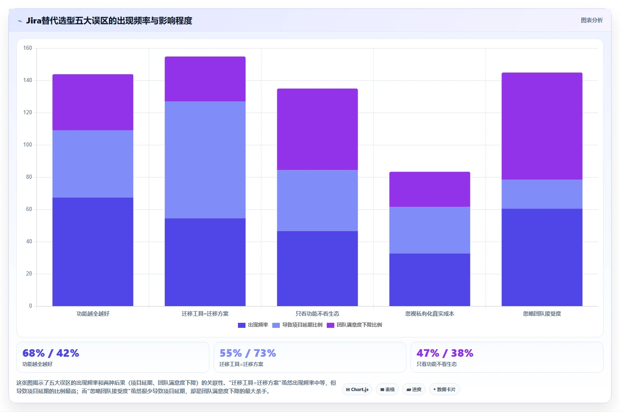620x412 pixels.
Task: Click the 忽视私有化真实成本 axis label
Action: [430, 314]
